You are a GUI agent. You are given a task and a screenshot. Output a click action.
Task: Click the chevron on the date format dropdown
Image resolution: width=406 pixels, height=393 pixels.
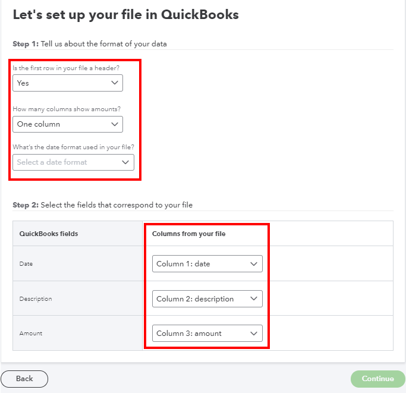(x=125, y=162)
